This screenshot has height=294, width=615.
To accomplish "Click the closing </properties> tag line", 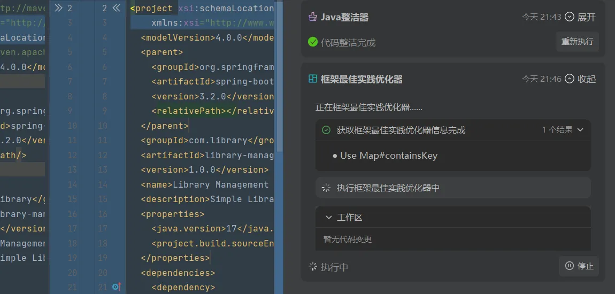I will pyautogui.click(x=175, y=258).
